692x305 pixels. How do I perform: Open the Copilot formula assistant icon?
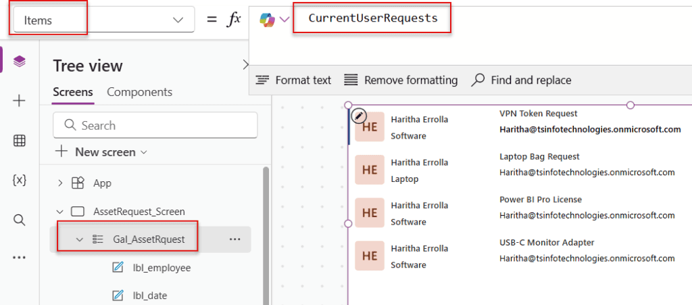pos(267,19)
